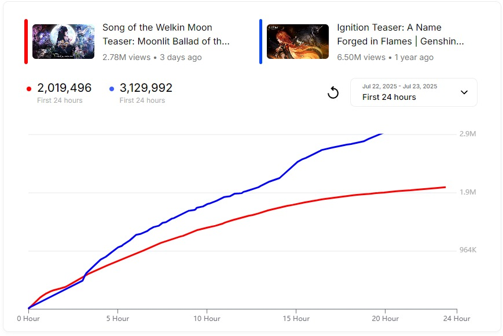
Task: Click the reset circular arrow icon
Action: click(333, 92)
